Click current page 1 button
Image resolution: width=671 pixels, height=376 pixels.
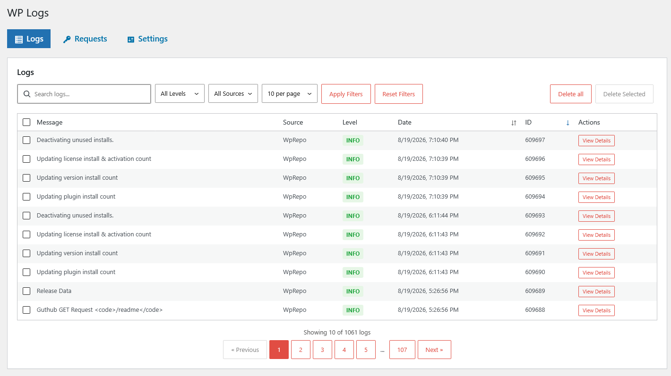coord(279,350)
